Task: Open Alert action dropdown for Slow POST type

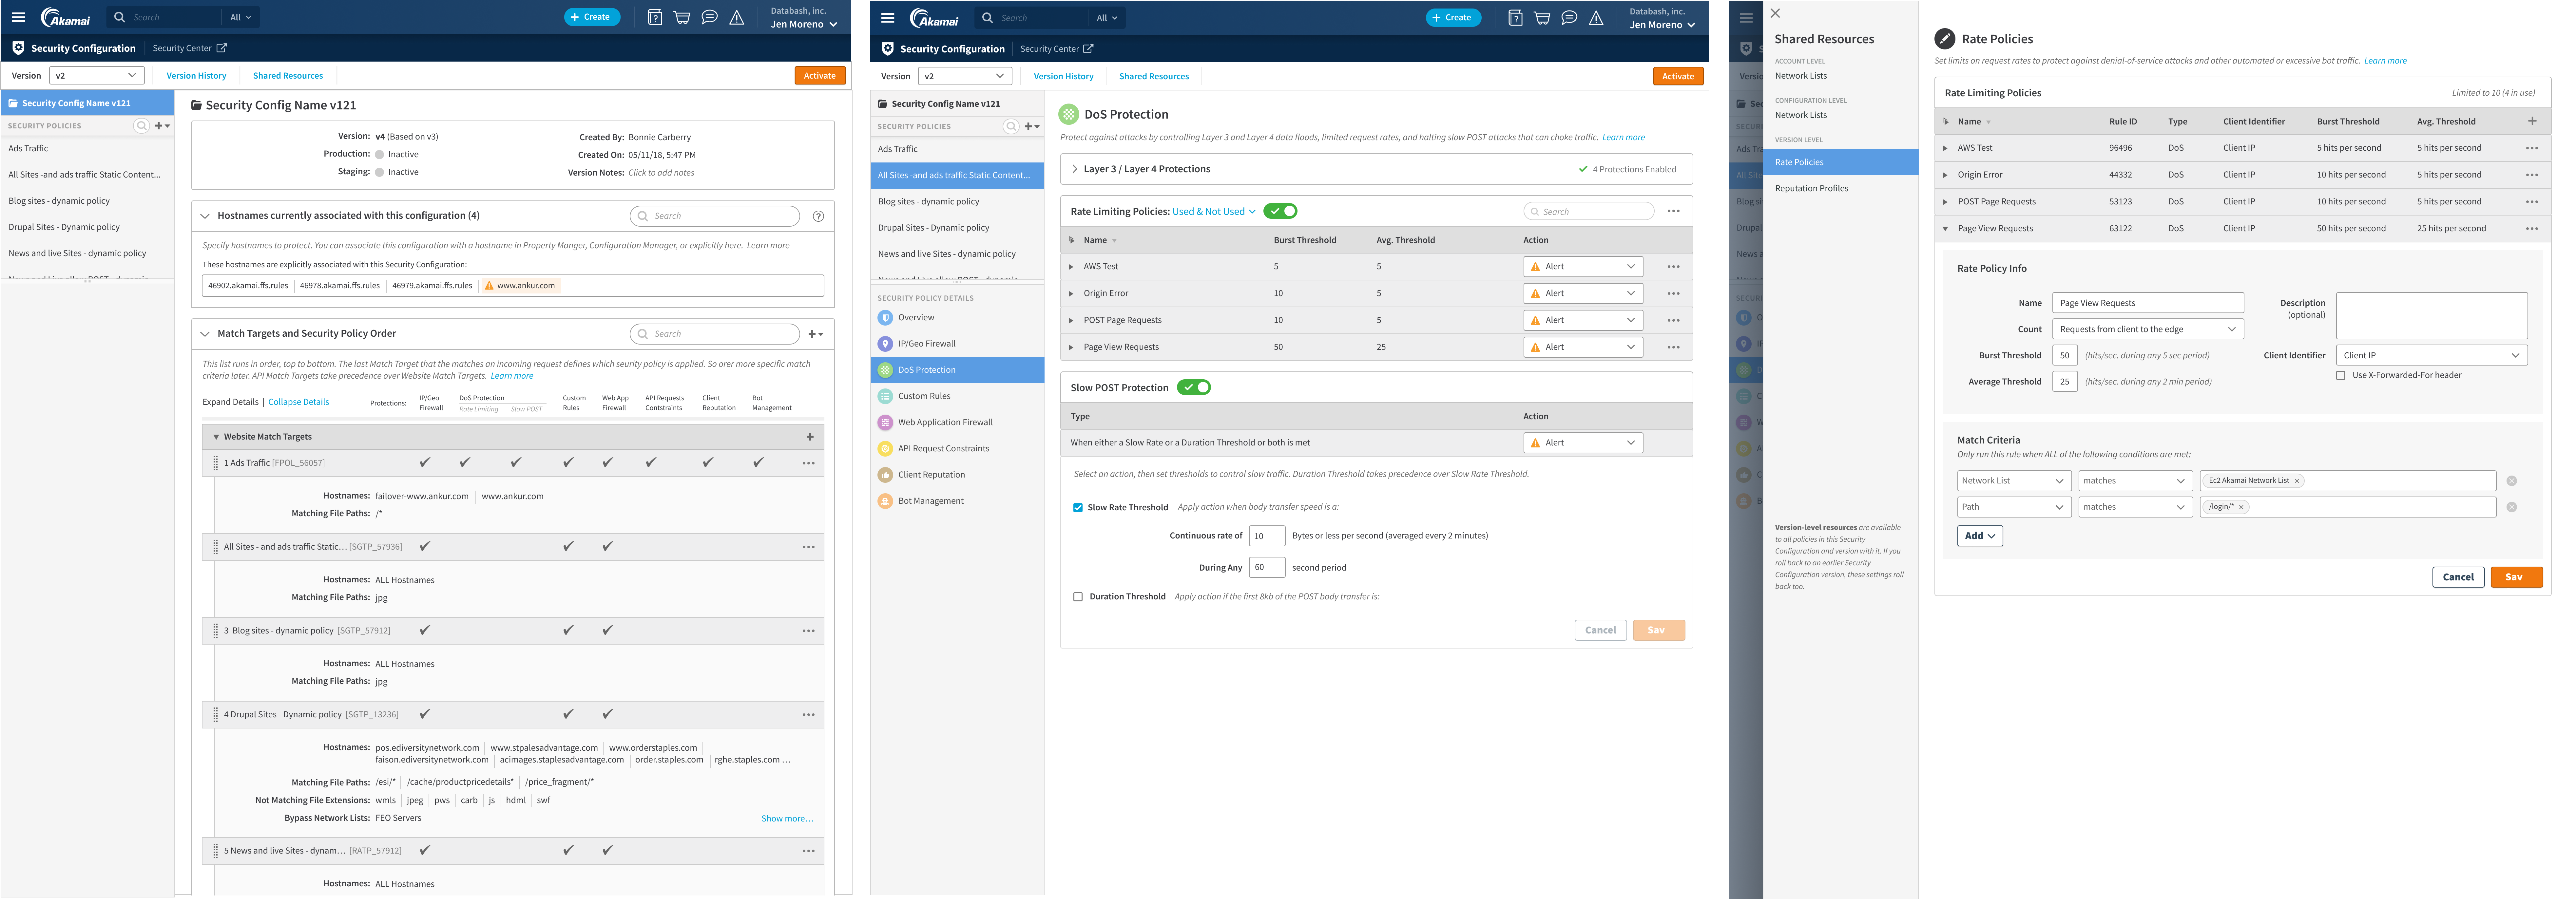Action: pyautogui.click(x=1583, y=443)
